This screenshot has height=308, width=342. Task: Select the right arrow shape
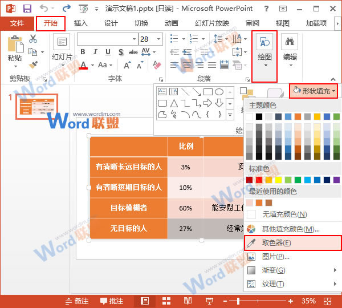point(207,103)
